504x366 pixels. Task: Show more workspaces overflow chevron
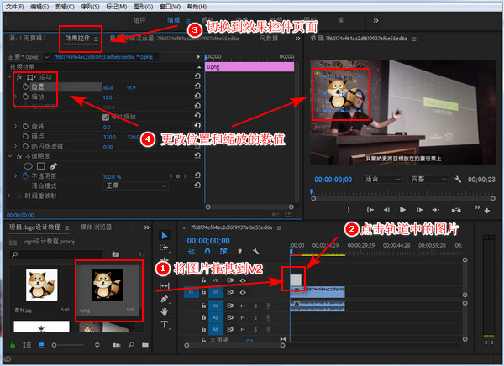click(x=375, y=20)
